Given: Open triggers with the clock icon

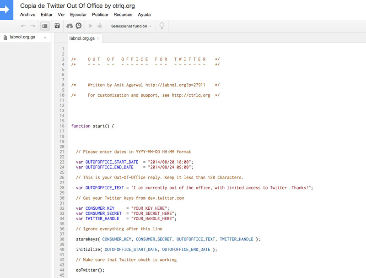Looking at the screenshot, I should (x=79, y=26).
